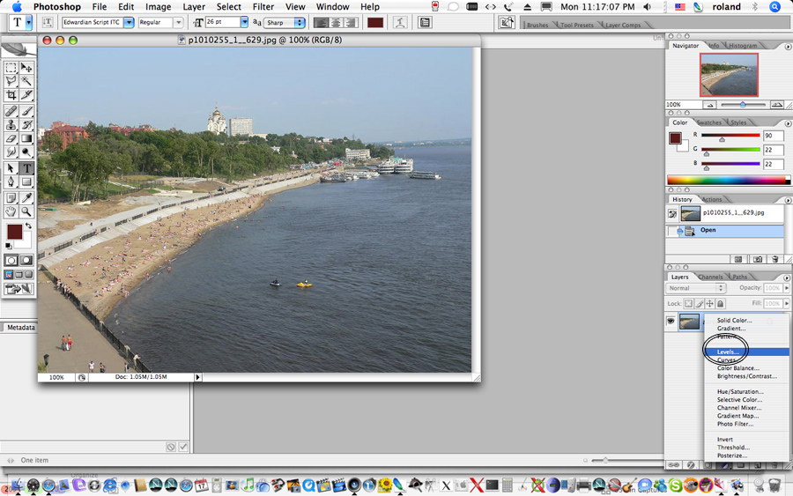
Task: Open the font family dropdown
Action: (x=129, y=22)
